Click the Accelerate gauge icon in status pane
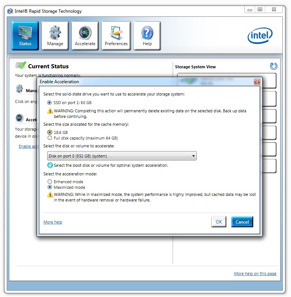 [x=19, y=118]
